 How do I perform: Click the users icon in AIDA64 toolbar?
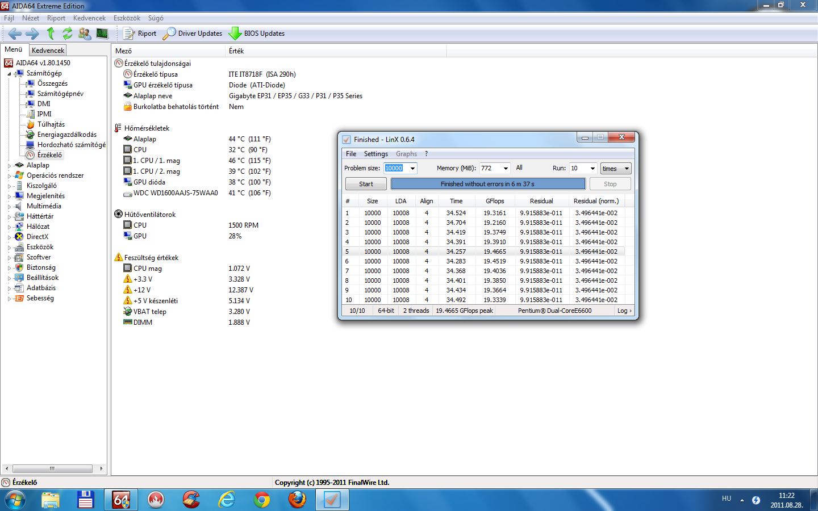(85, 33)
